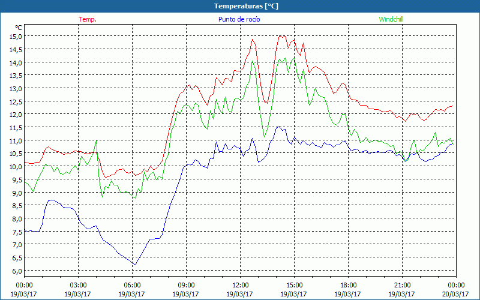Click the '00:00' label above 20/03/17
Viewport: 480px width, 300px height.
(456, 286)
